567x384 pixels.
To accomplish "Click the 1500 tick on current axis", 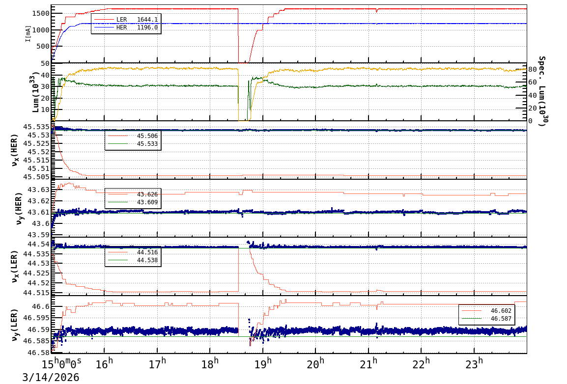I will tap(41, 13).
